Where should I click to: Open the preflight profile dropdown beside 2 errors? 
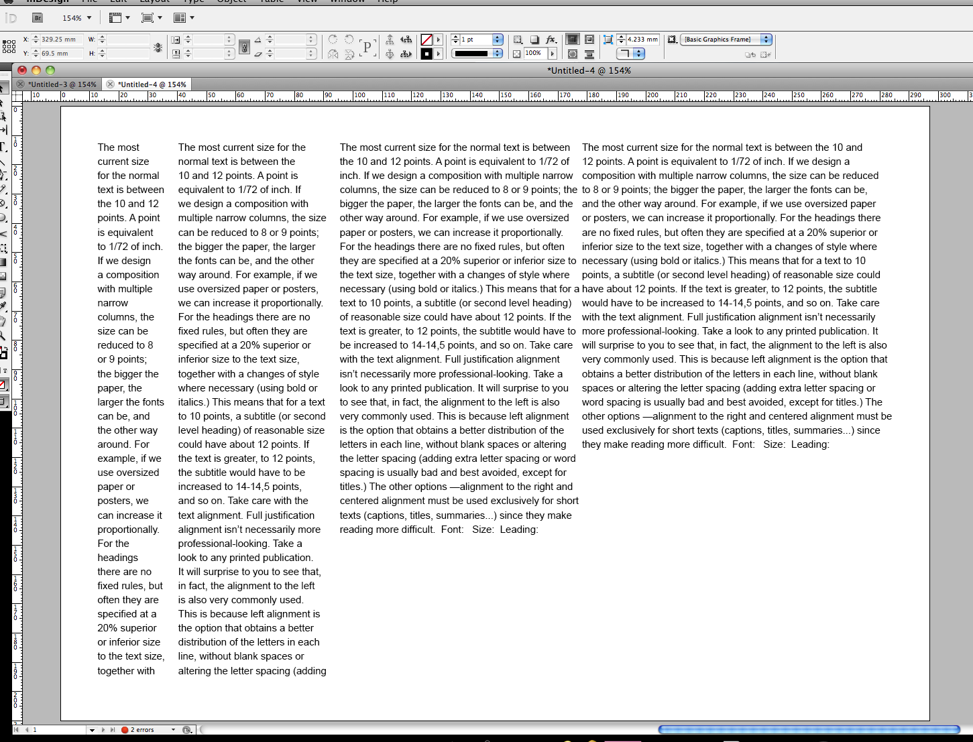pos(173,730)
